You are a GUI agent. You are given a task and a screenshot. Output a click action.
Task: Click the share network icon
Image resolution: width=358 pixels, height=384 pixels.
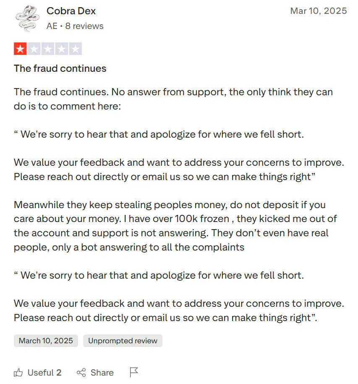tap(81, 373)
